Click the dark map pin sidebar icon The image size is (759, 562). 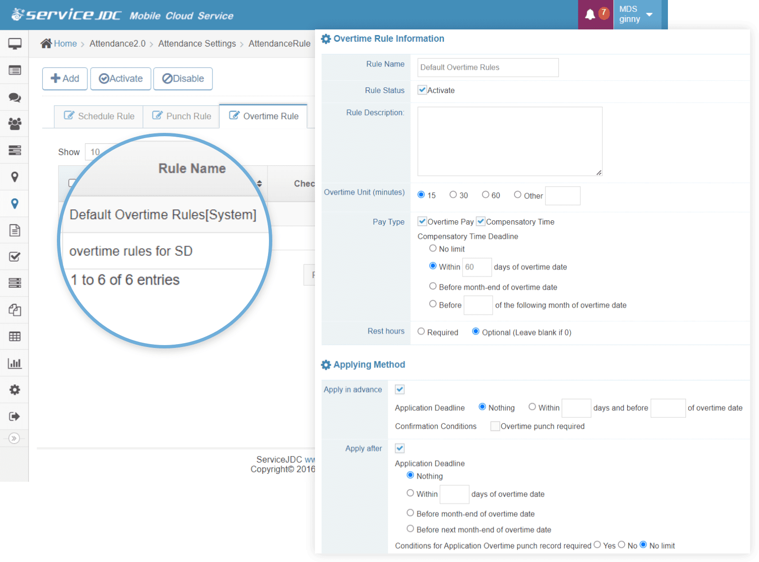pyautogui.click(x=15, y=177)
